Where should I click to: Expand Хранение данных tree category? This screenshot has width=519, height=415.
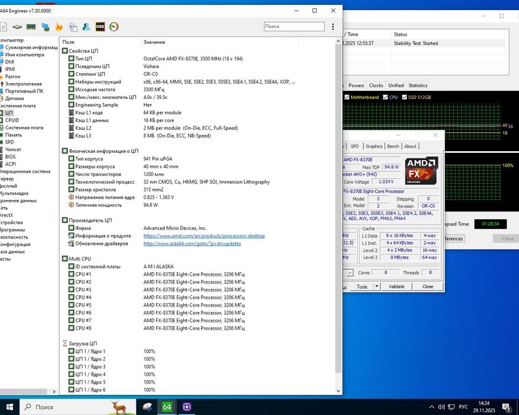18,200
